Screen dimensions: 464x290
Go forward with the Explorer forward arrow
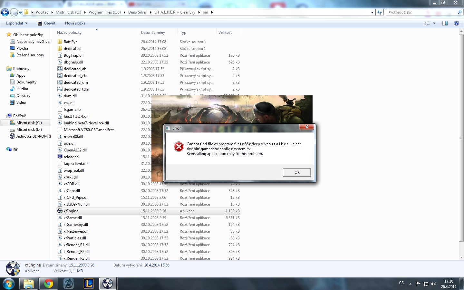(14, 12)
